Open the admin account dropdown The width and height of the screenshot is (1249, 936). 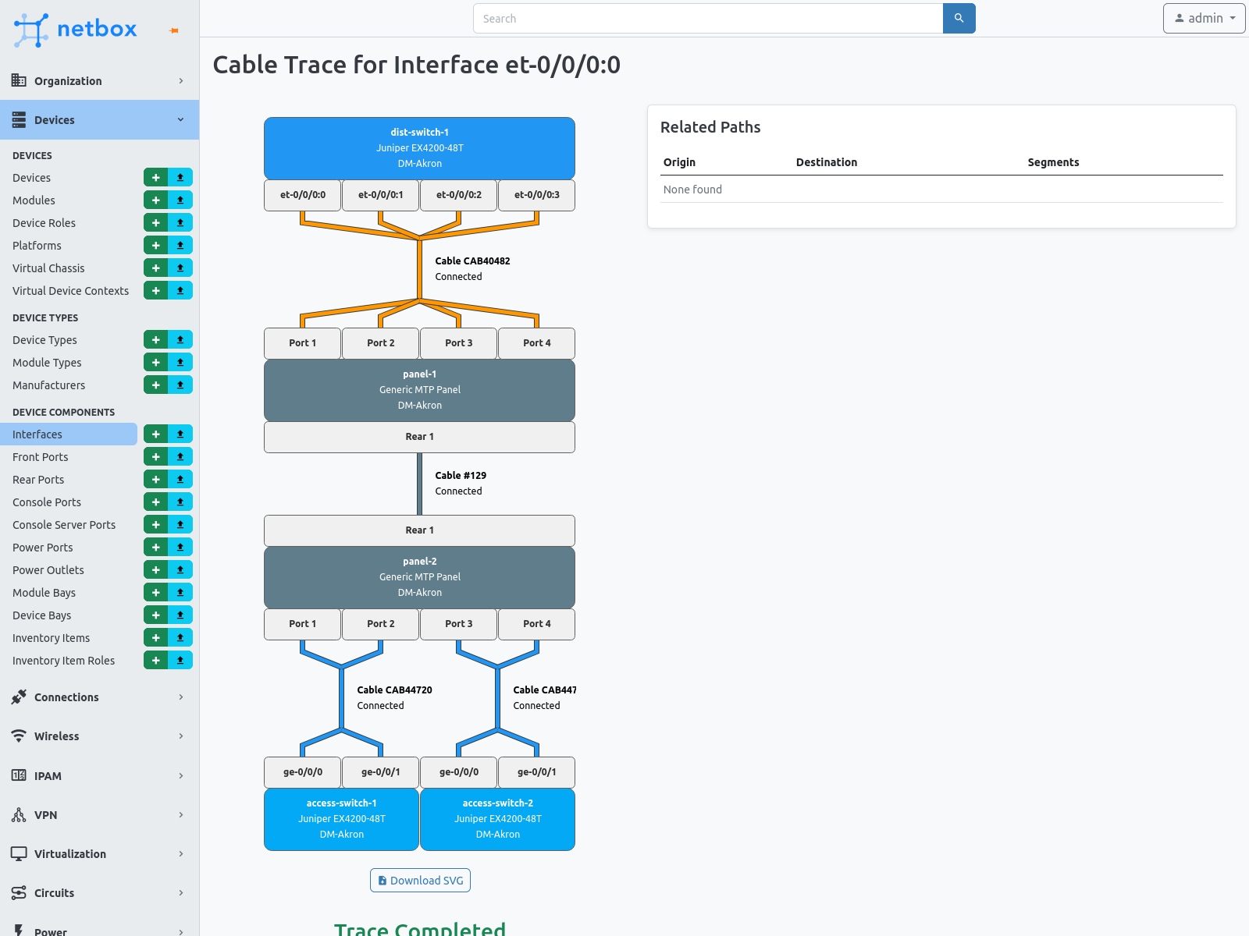click(1204, 18)
